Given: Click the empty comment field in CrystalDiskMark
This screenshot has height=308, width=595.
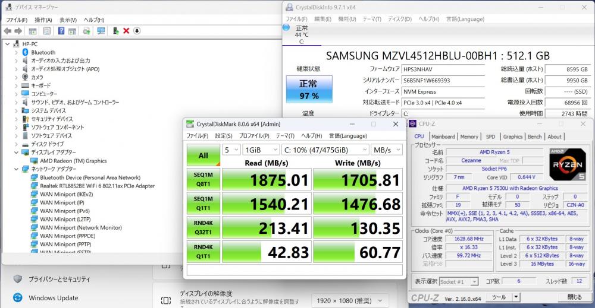Looking at the screenshot, I should [x=295, y=270].
